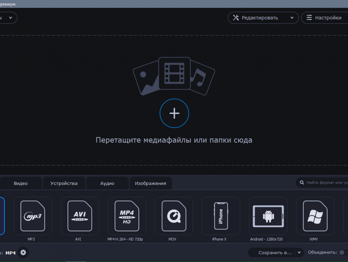Click the MOV caption text
The height and width of the screenshot is (262, 348).
[172, 239]
